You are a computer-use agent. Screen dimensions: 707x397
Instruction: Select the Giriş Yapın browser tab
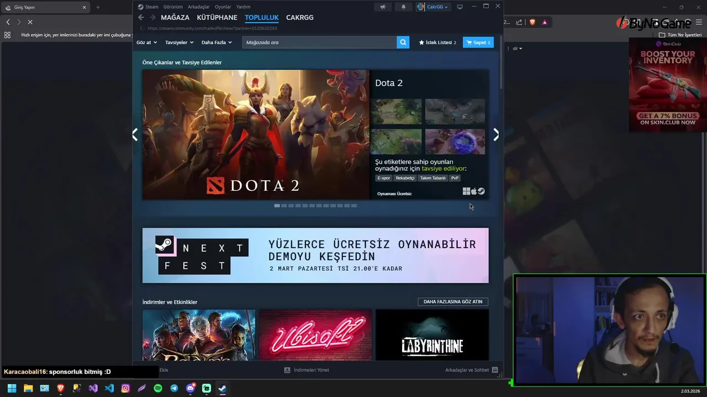pyautogui.click(x=45, y=7)
